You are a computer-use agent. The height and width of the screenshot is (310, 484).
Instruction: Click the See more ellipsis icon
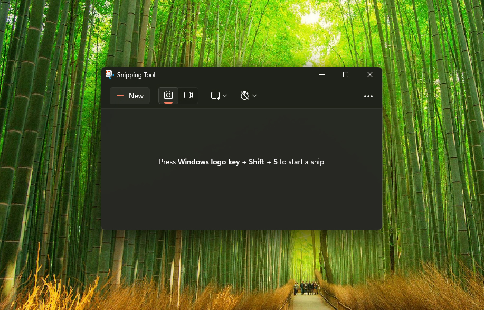(368, 96)
